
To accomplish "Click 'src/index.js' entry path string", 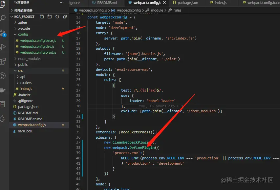I will (180, 38).
